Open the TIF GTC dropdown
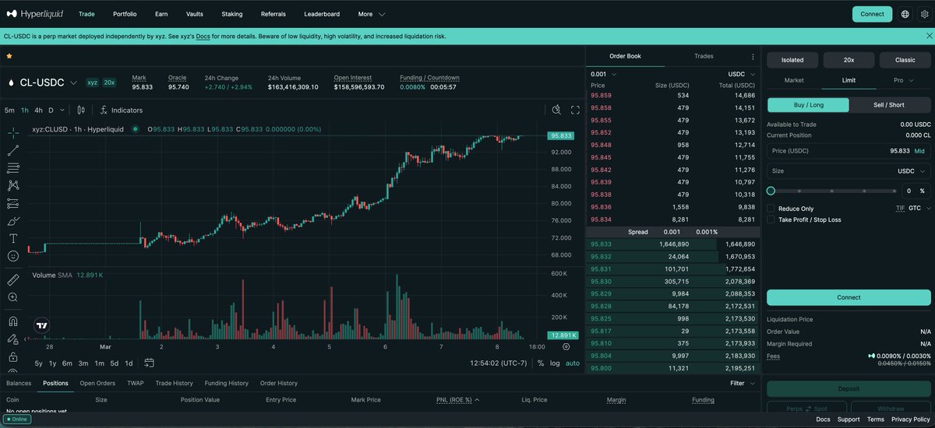The image size is (935, 428). (x=919, y=209)
